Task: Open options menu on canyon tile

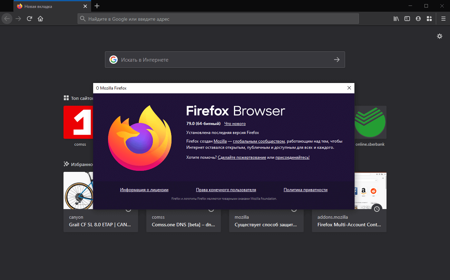Action: point(129,209)
